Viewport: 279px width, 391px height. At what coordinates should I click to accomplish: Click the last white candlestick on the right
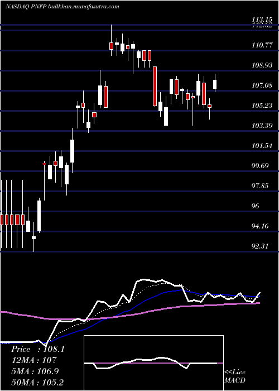[215, 84]
